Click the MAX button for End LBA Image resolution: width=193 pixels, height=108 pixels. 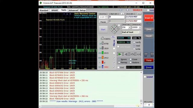click(139, 14)
